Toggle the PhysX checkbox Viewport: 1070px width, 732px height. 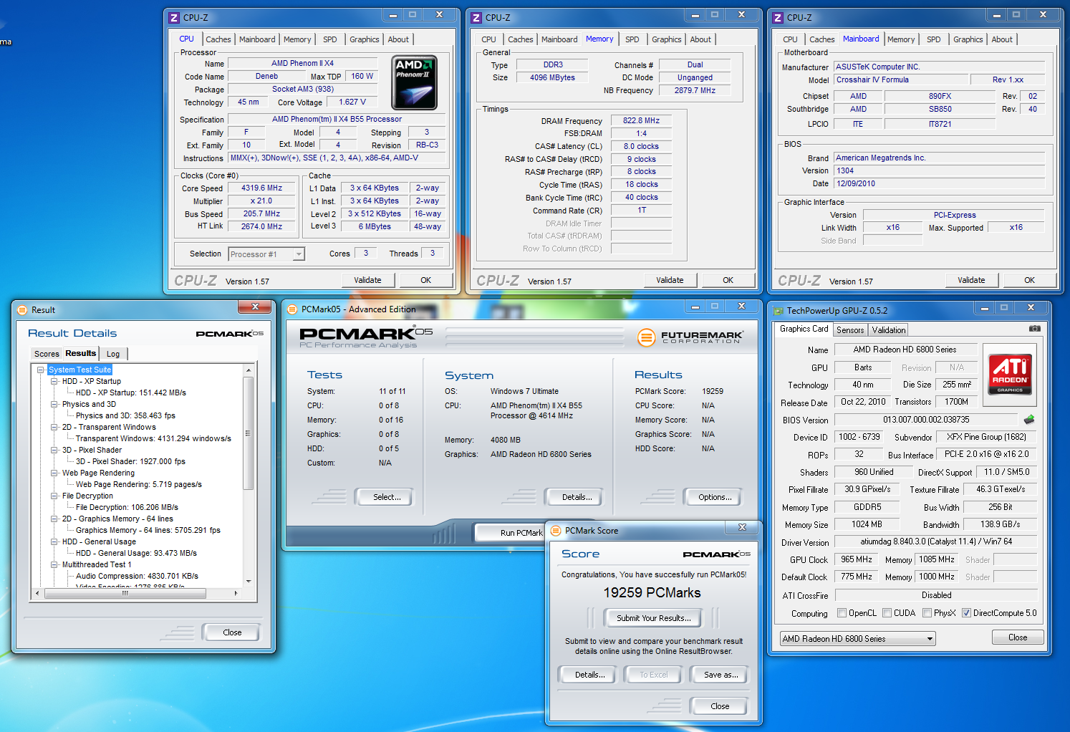point(927,613)
